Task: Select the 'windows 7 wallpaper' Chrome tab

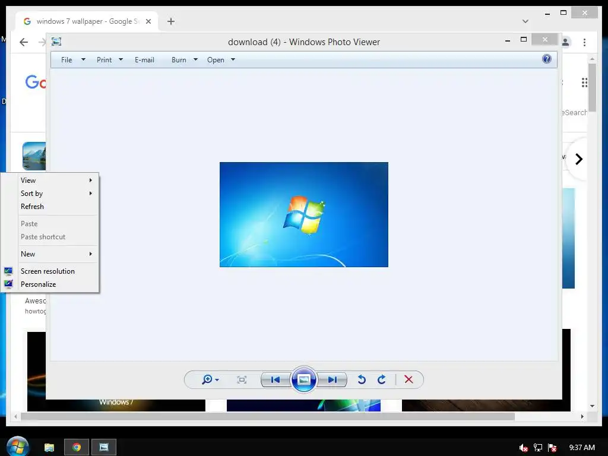Action: click(x=87, y=21)
